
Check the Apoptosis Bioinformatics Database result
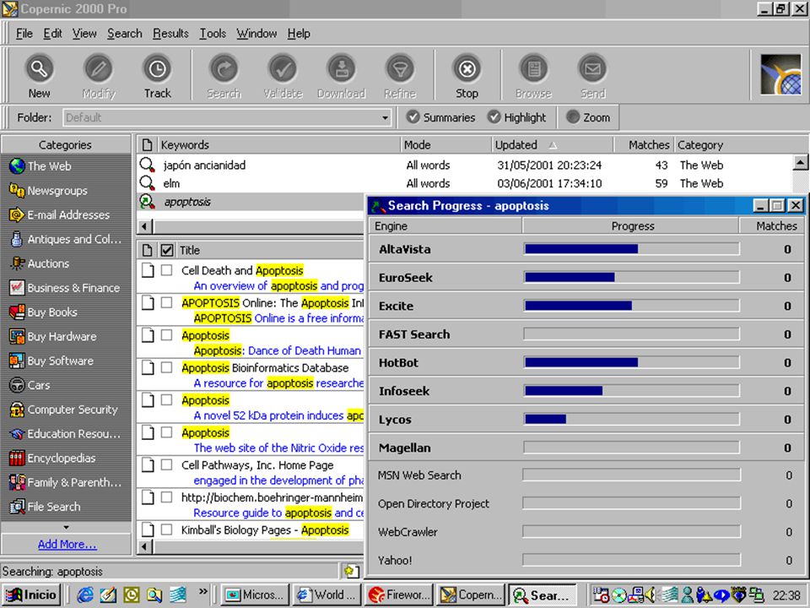coord(166,367)
